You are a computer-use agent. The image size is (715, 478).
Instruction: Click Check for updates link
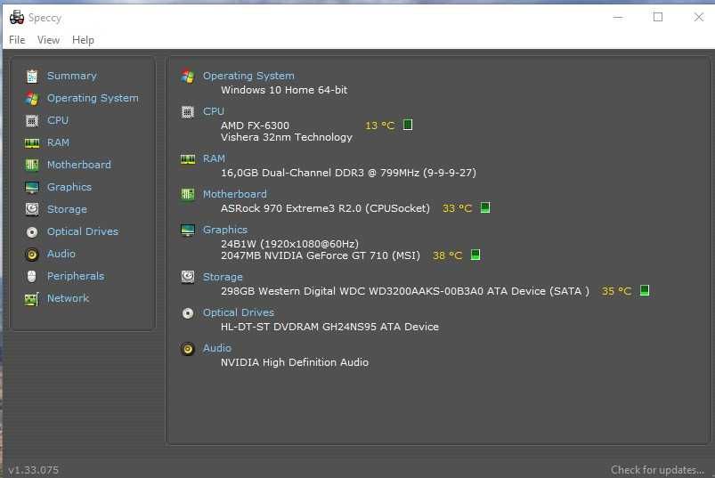click(657, 470)
